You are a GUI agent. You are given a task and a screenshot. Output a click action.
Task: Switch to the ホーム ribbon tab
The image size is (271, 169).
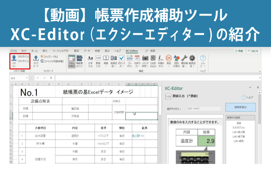(34, 51)
